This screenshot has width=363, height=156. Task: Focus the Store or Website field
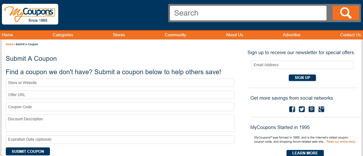point(120,83)
